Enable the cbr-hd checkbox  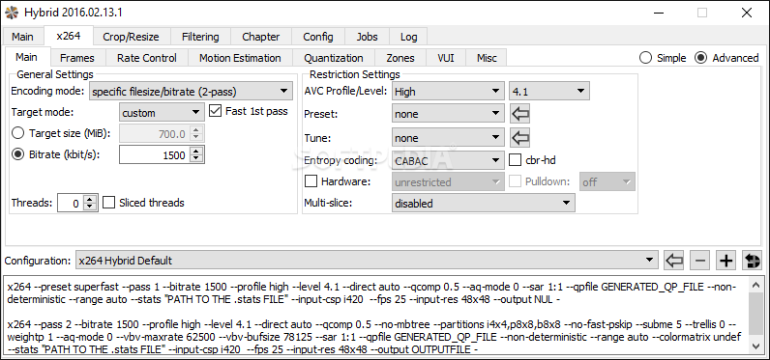point(516,159)
